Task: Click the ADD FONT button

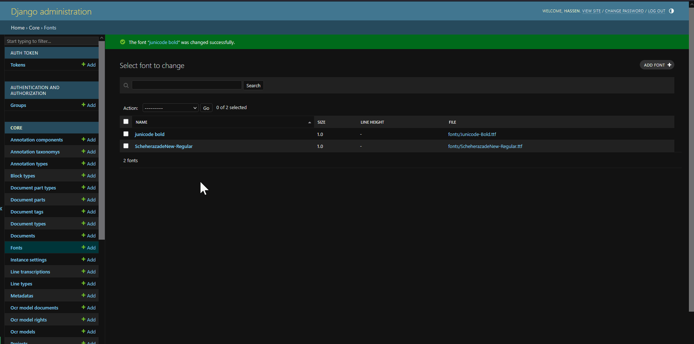Action: coord(657,65)
